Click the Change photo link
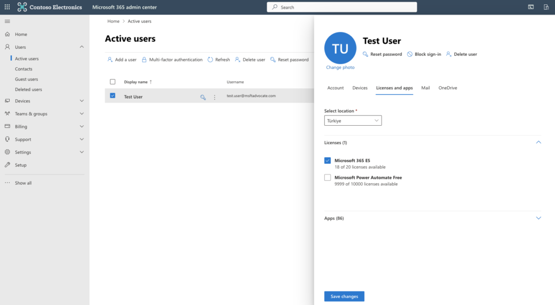Screen dimensions: 555x305 pyautogui.click(x=340, y=68)
